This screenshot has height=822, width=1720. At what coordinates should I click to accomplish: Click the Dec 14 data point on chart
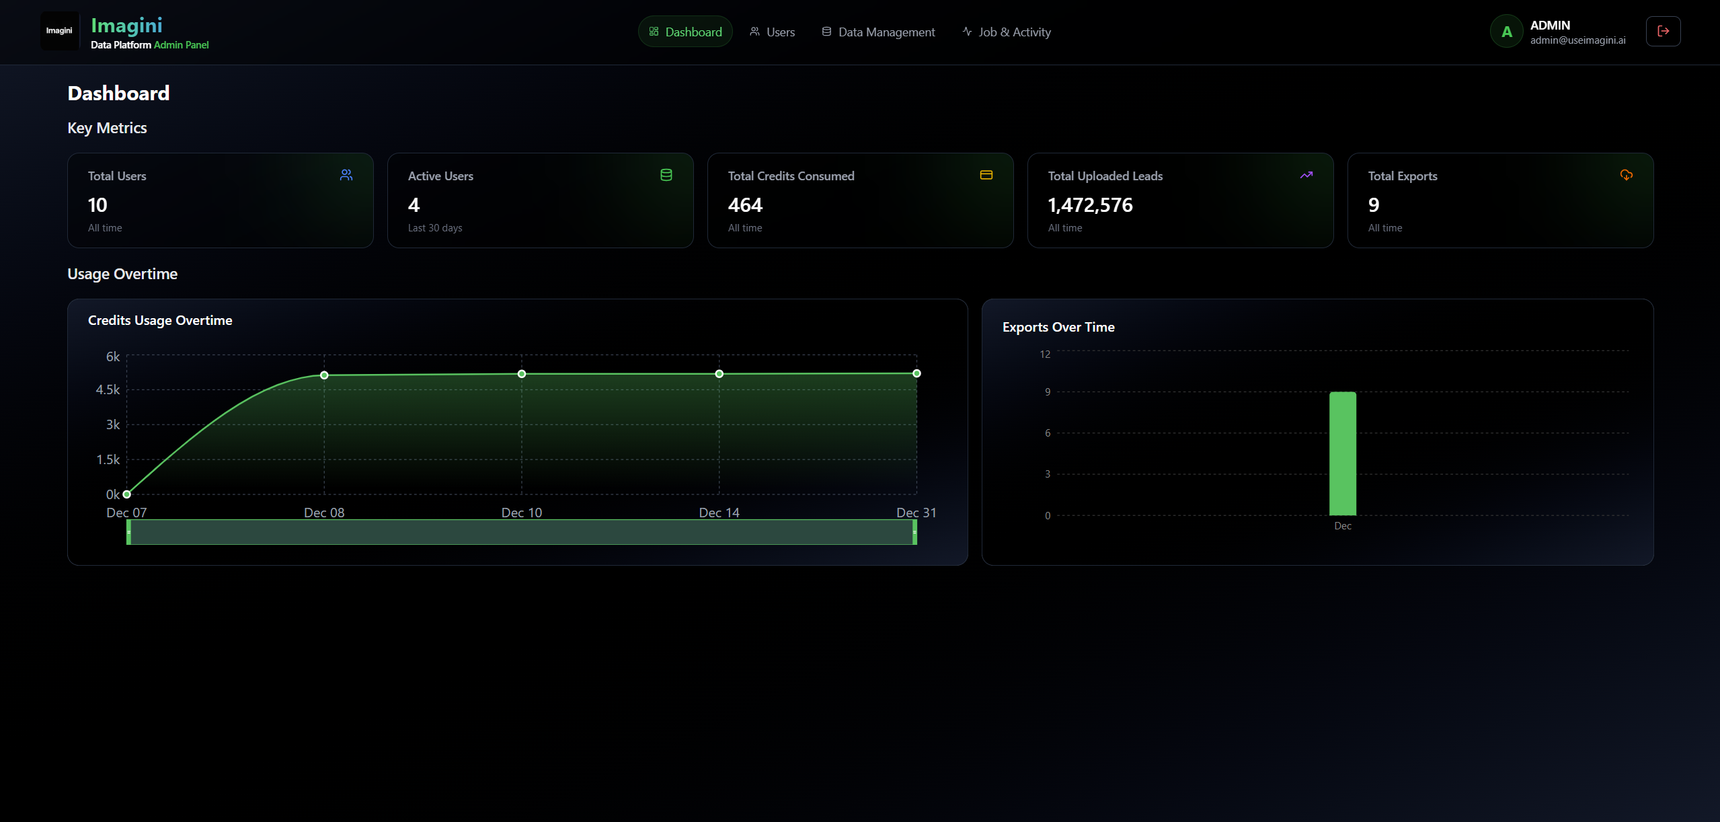[x=719, y=374]
